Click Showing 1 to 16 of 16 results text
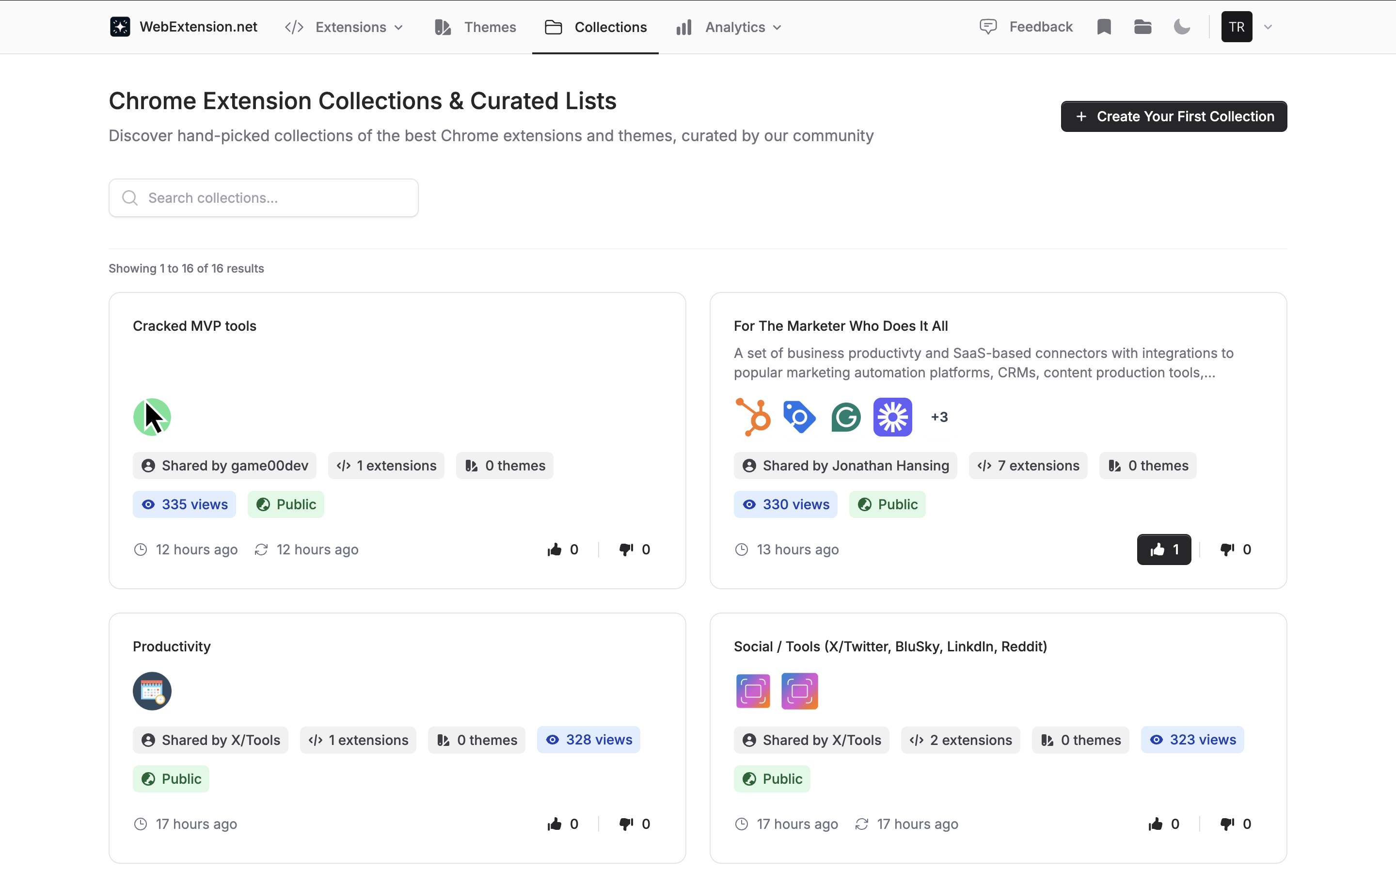1396x873 pixels. coord(186,269)
